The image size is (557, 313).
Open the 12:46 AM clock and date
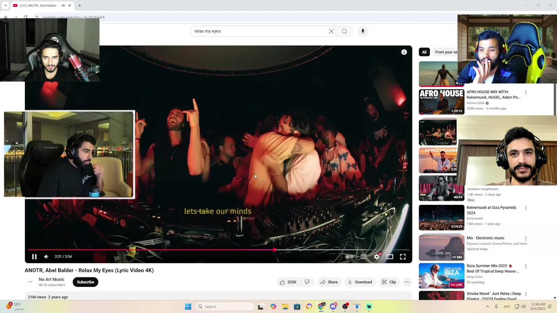(538, 307)
